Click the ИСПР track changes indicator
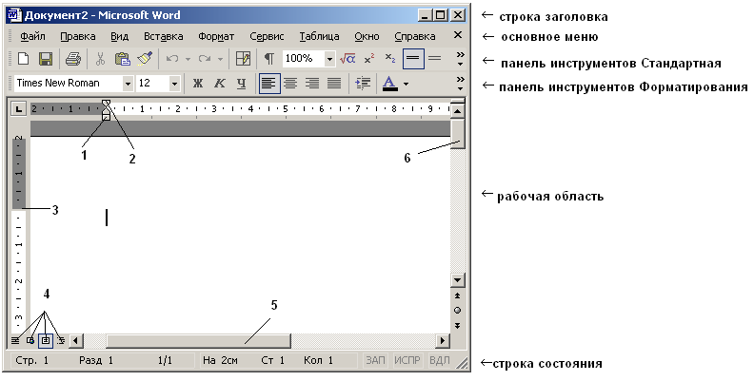The image size is (754, 381). coord(407,360)
